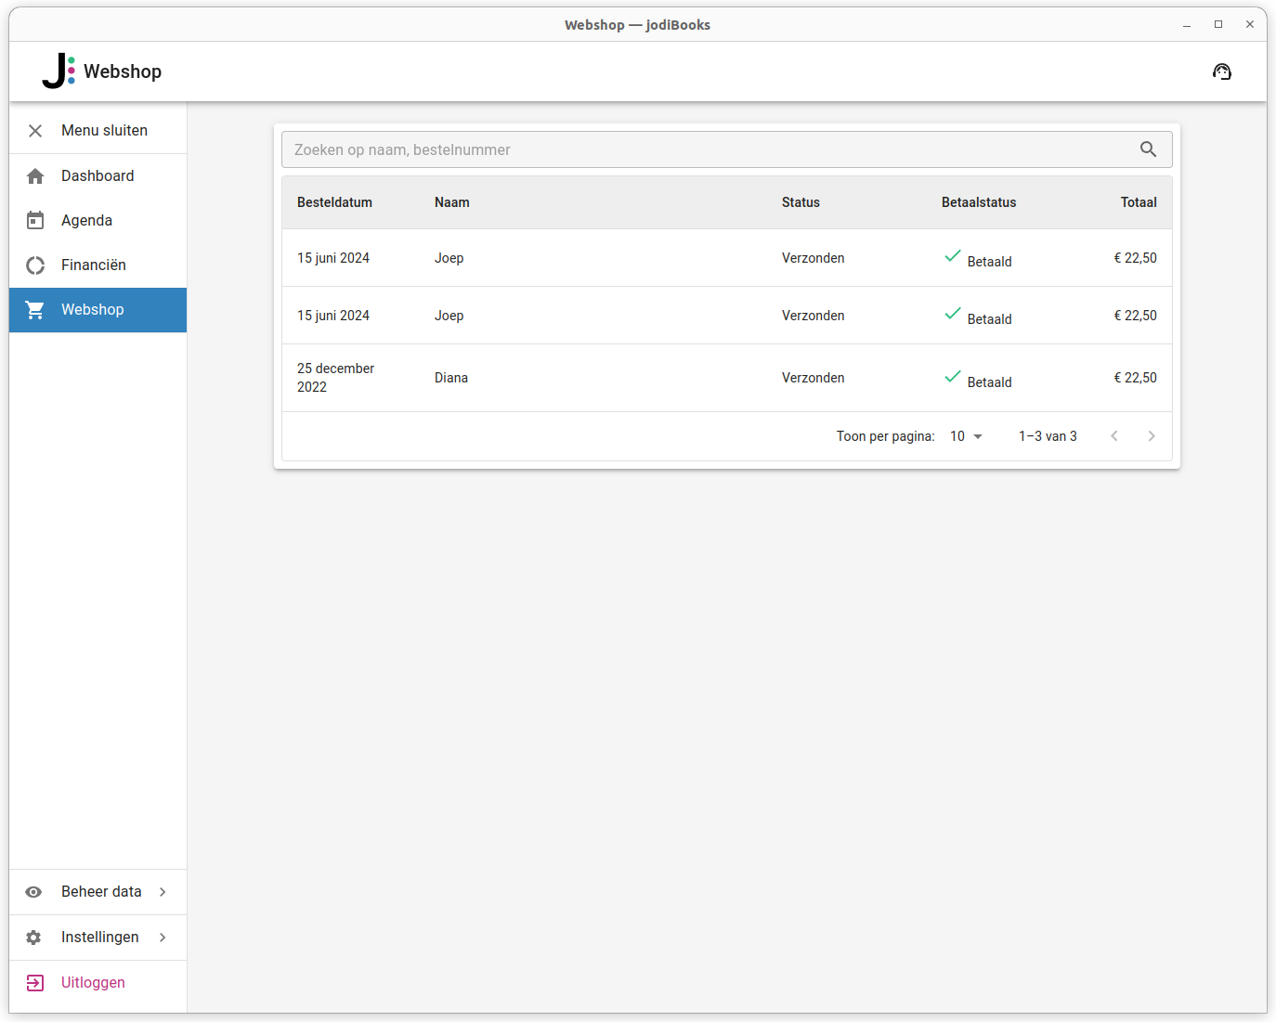Viewport: 1276px width, 1022px height.
Task: Focus the Zoeken op naam search field
Action: (727, 149)
